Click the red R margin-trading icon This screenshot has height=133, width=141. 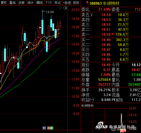pos(87,2)
